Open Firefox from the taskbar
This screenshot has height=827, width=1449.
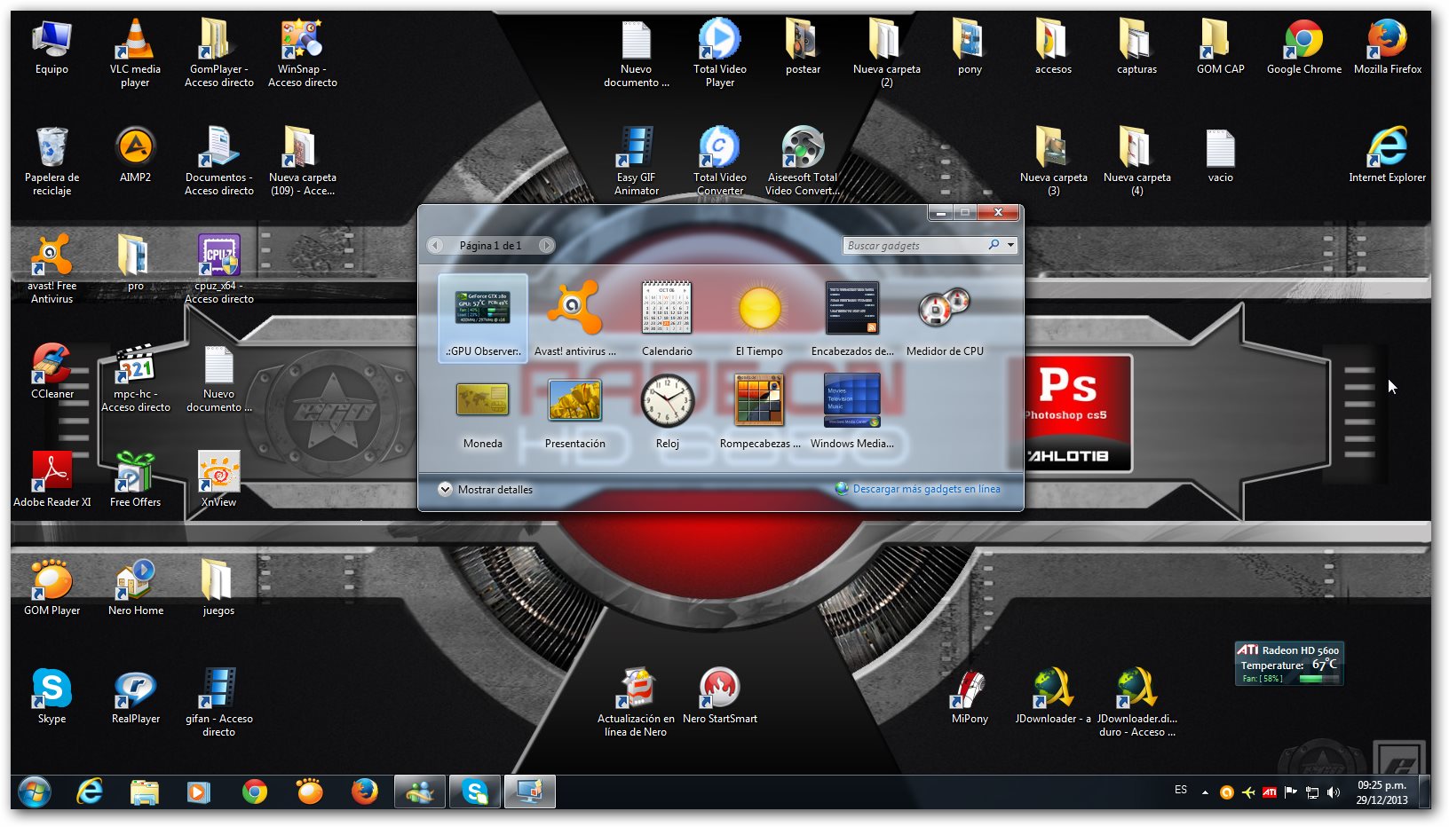click(x=364, y=792)
